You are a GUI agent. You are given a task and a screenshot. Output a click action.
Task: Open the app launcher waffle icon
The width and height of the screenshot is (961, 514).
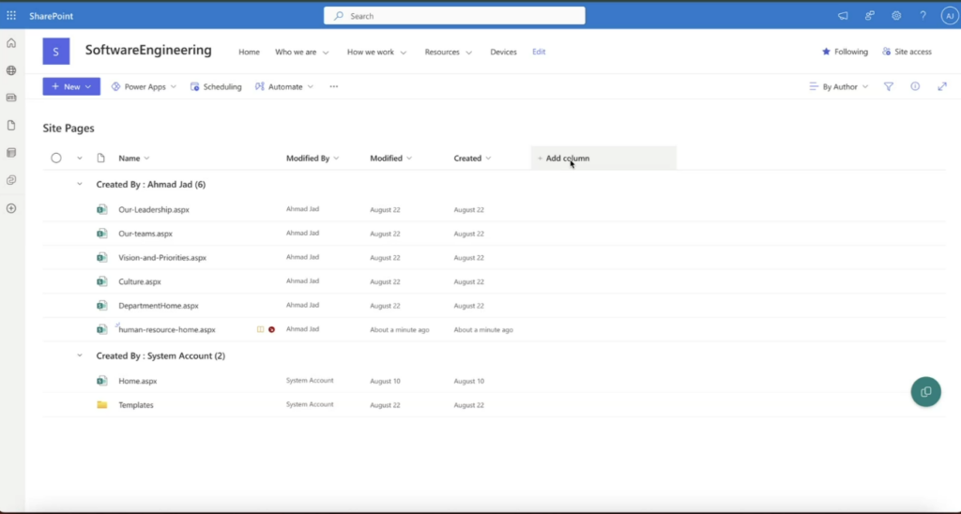(x=11, y=16)
